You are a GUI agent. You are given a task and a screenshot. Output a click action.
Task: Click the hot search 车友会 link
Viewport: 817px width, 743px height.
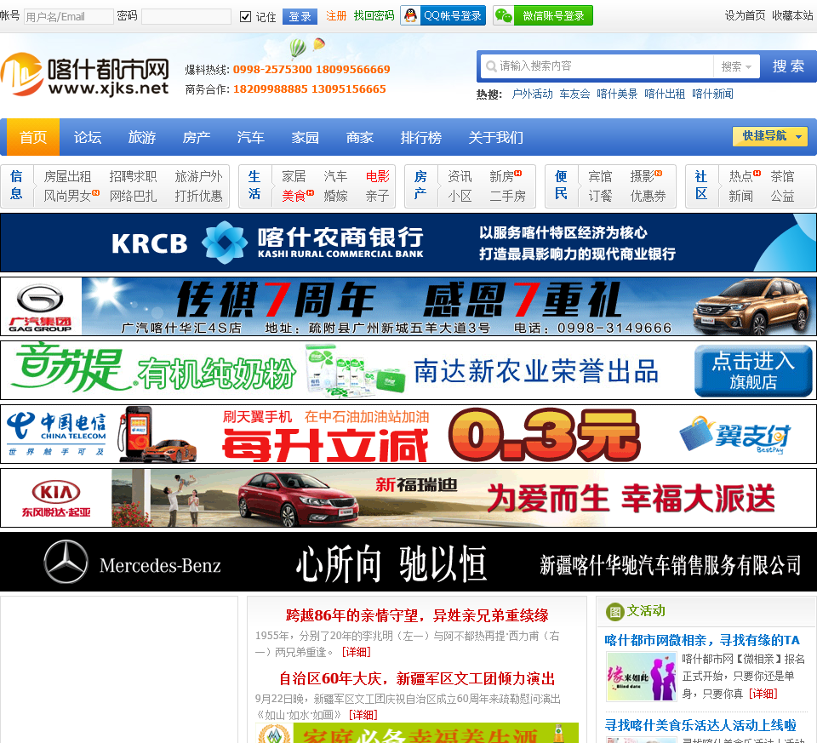tap(574, 94)
